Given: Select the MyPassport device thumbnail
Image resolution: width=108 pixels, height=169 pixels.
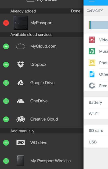Looking at the screenshot, I should coord(21,23).
